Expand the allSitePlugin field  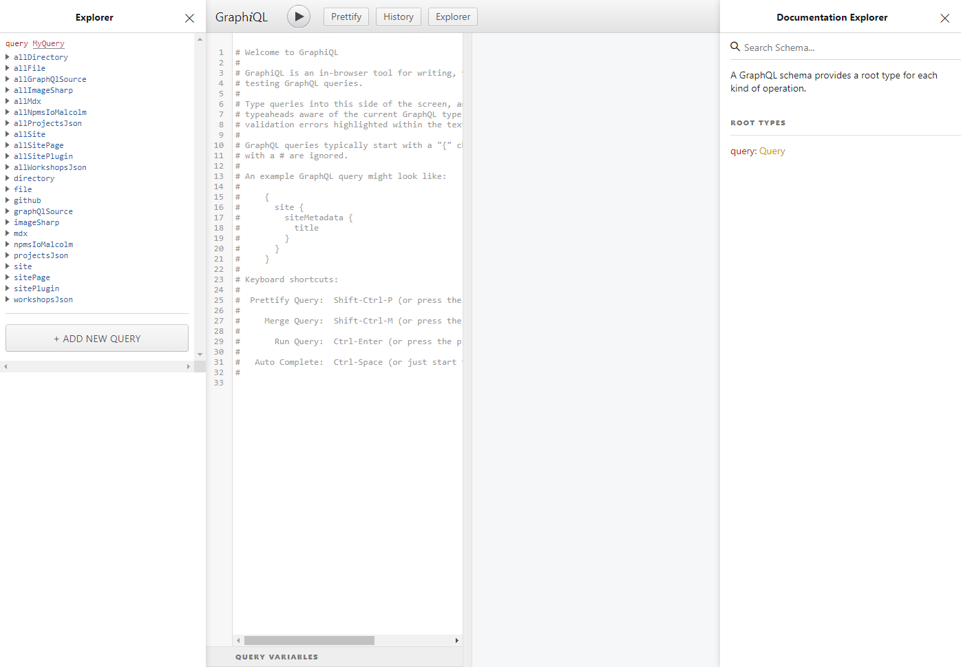39,156
